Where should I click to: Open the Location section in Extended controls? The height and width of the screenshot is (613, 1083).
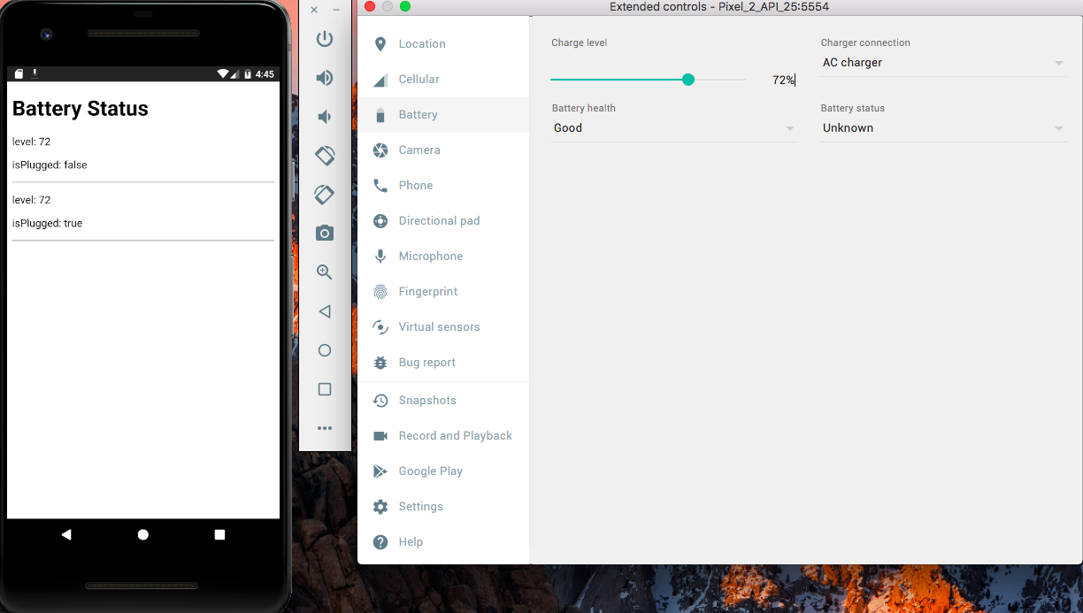(x=443, y=44)
